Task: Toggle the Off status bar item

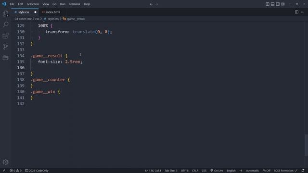Action: pos(267,171)
